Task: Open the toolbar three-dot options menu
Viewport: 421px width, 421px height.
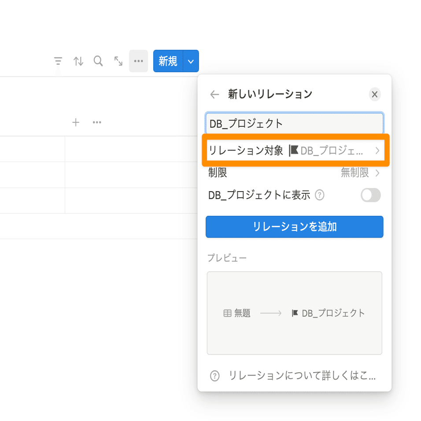Action: [139, 61]
